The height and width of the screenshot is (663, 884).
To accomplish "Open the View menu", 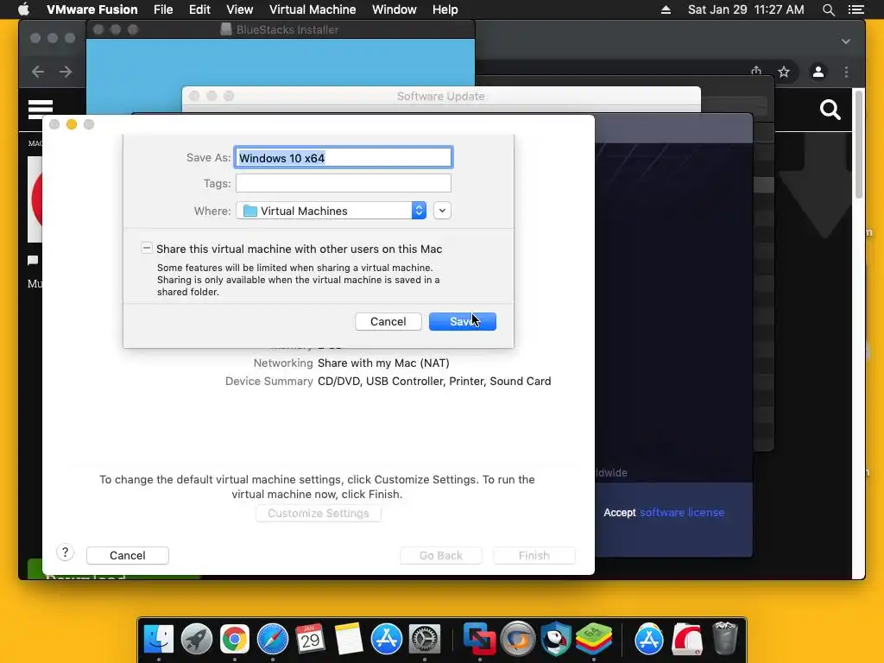I will (240, 9).
